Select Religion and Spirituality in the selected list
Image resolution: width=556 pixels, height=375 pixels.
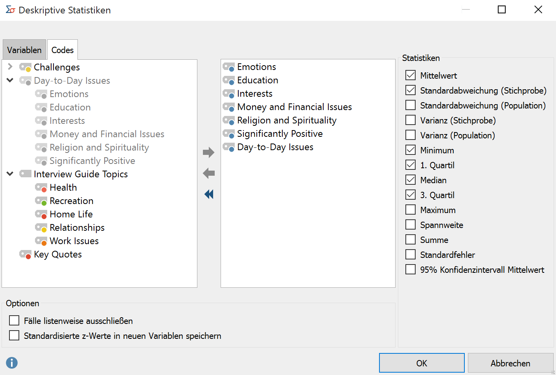tap(287, 120)
